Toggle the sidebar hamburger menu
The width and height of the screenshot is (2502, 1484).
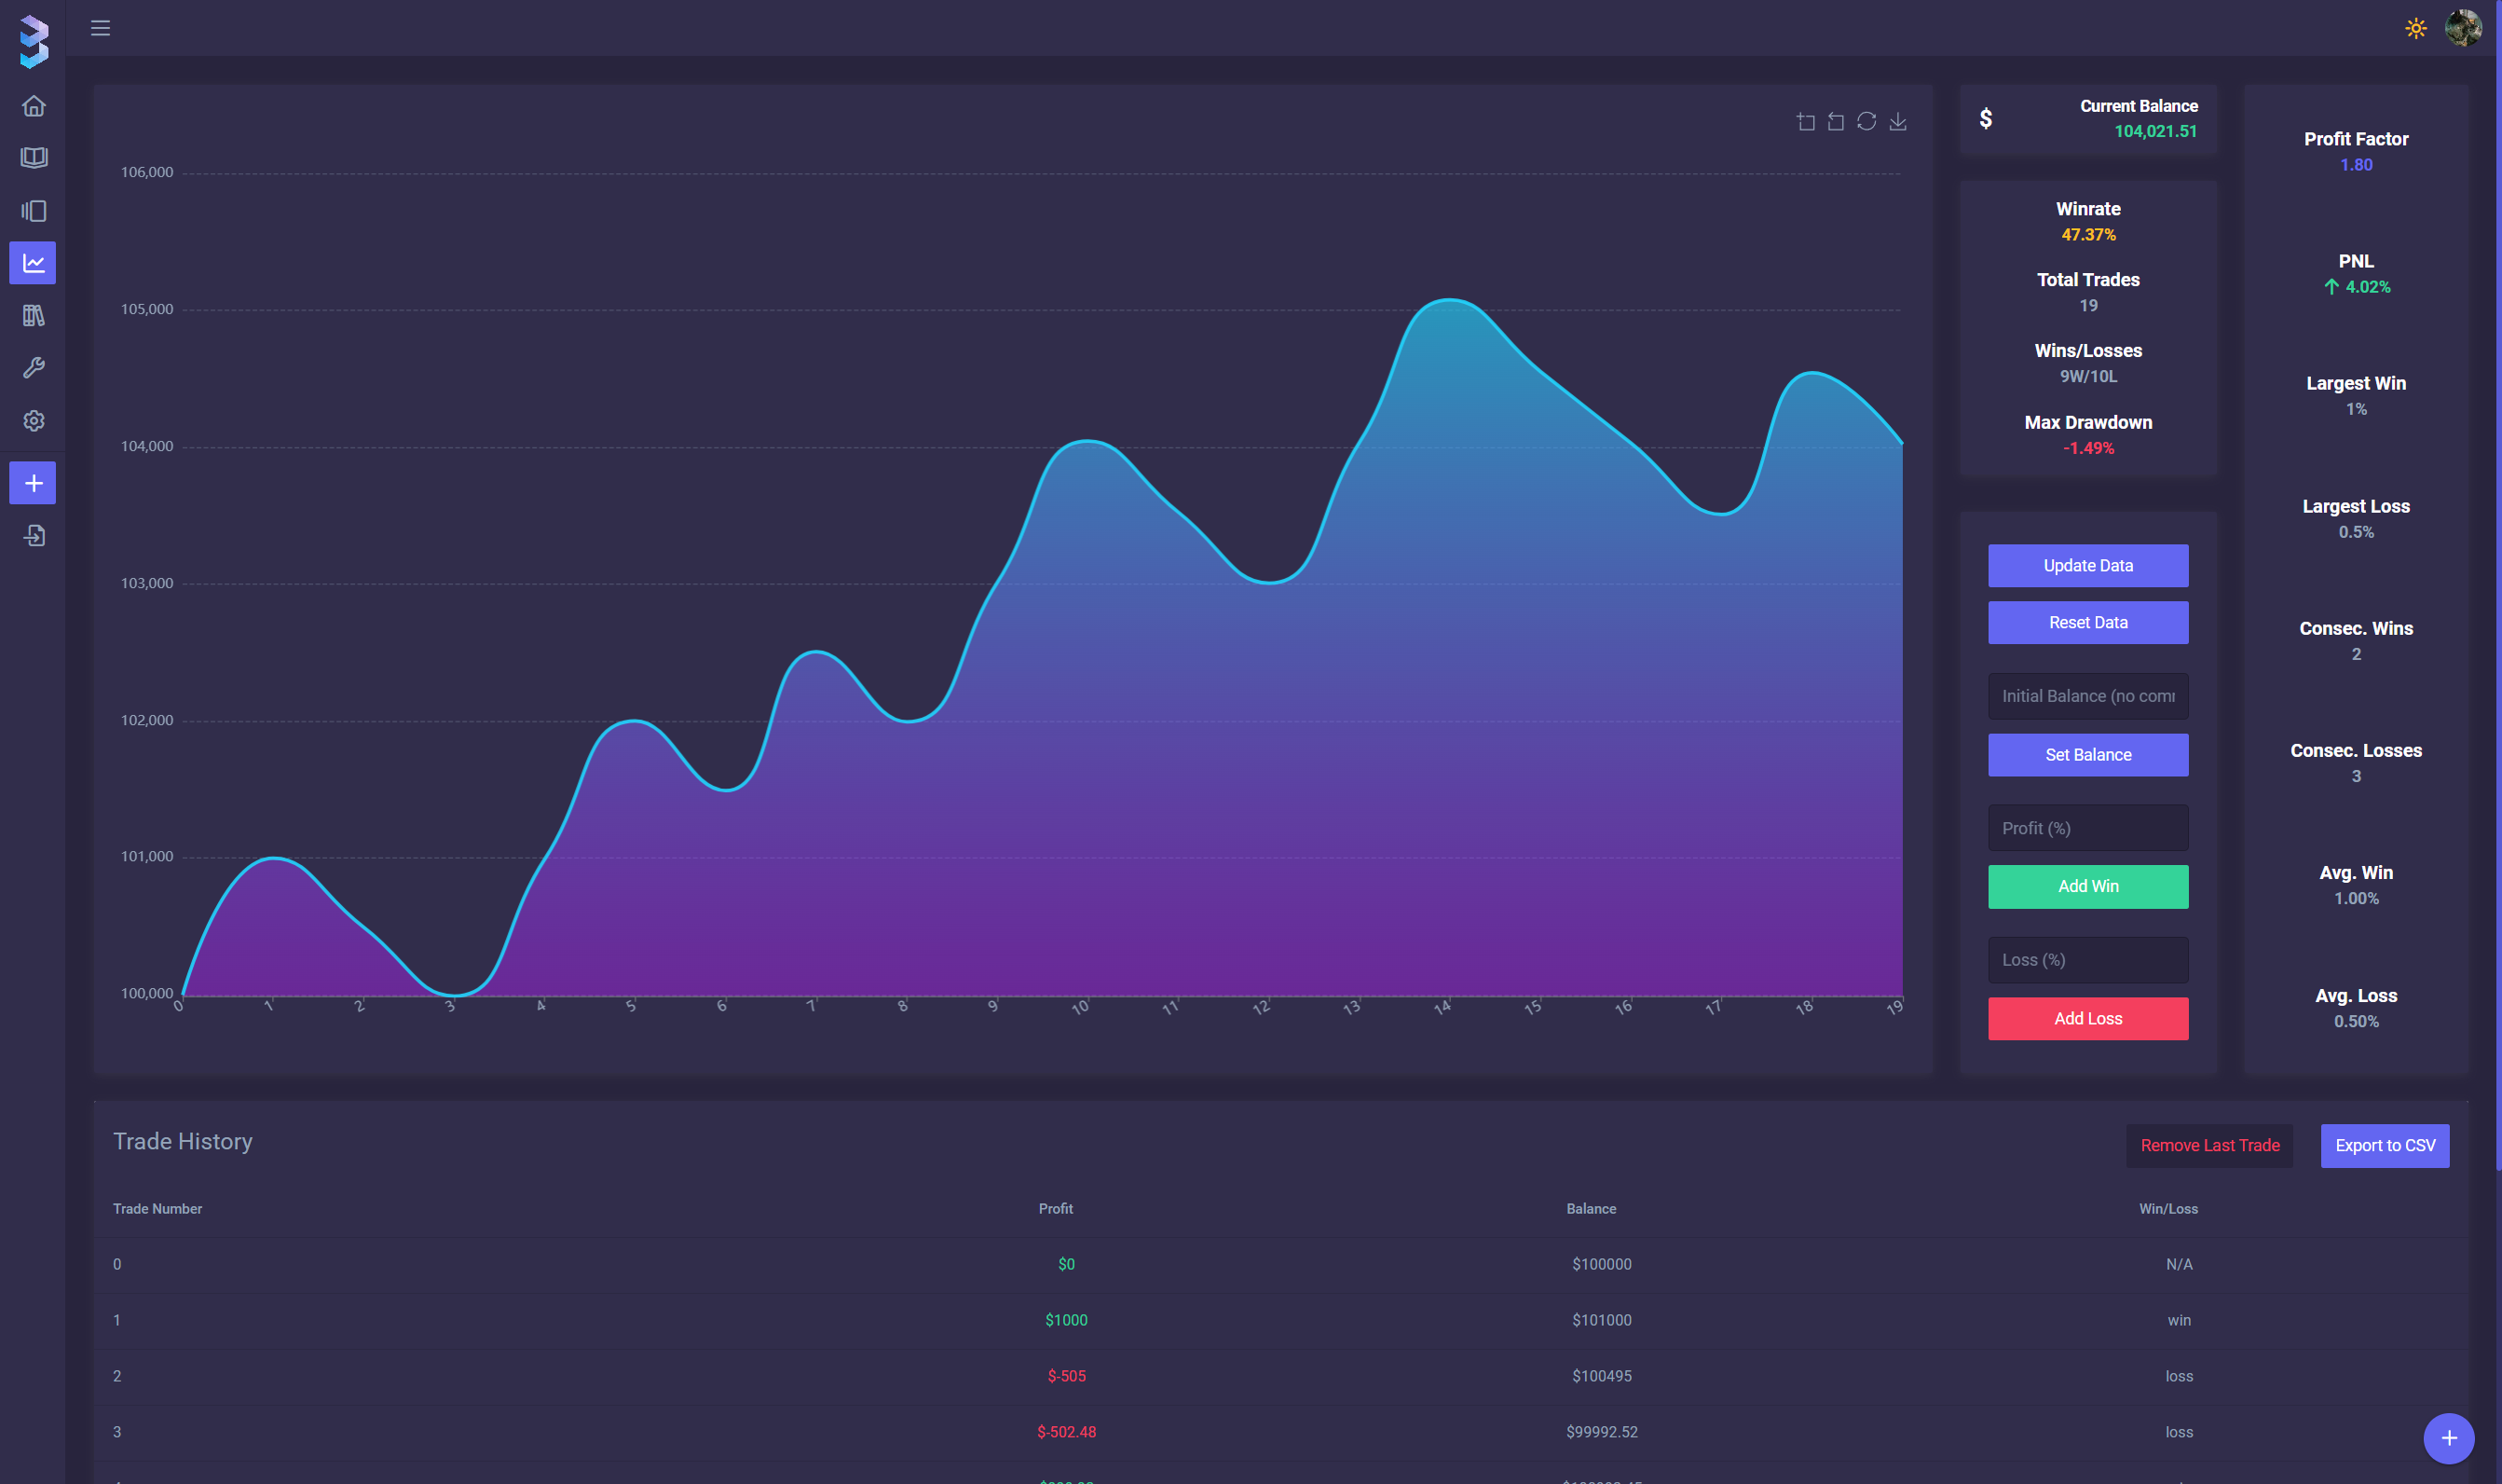100,28
